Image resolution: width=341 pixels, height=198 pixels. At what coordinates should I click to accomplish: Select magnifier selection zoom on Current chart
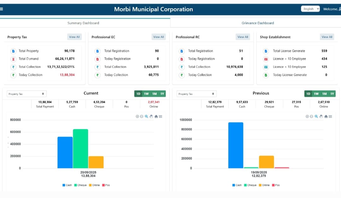[x=147, y=116]
